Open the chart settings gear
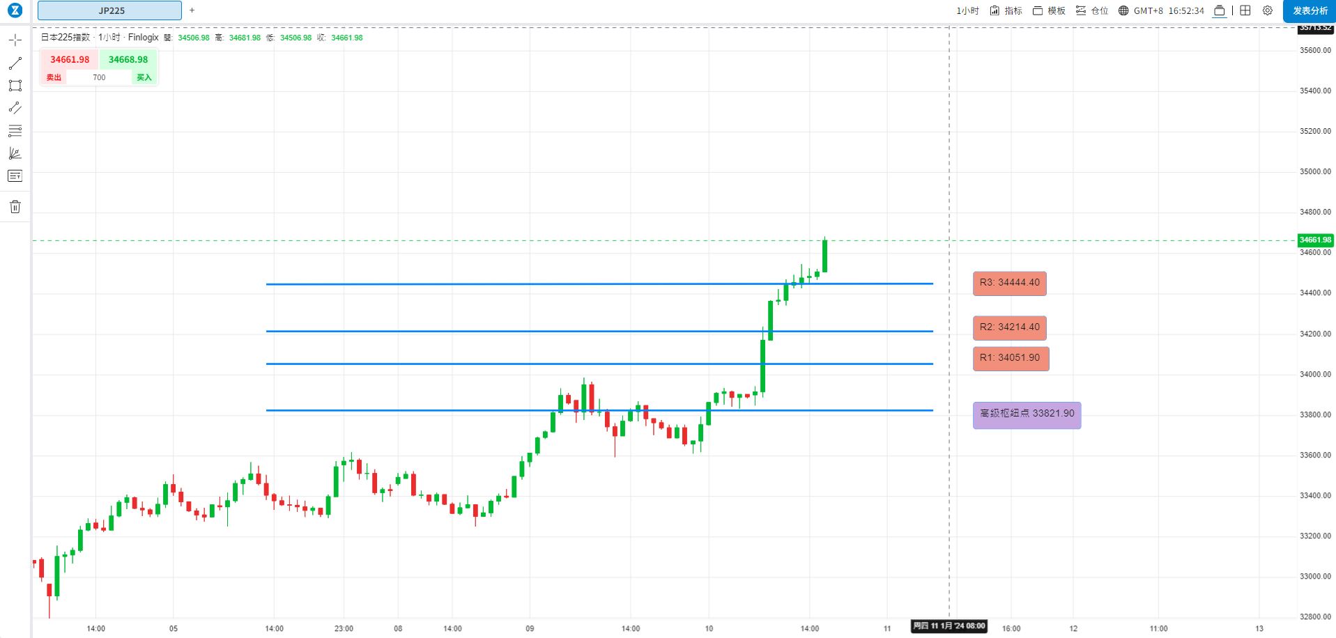 pyautogui.click(x=1268, y=10)
